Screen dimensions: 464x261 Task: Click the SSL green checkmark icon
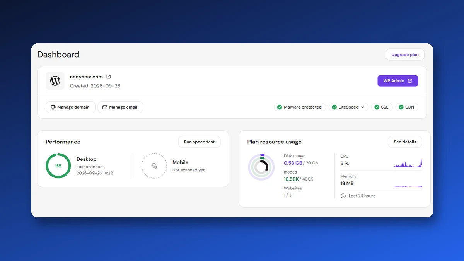377,107
